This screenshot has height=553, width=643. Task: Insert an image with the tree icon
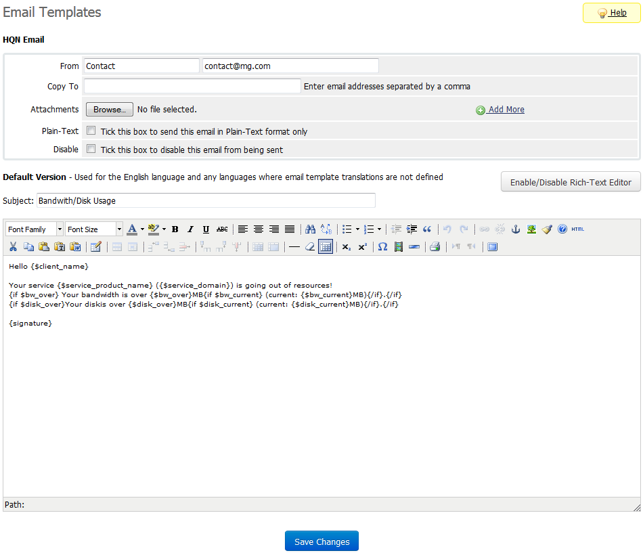click(x=531, y=229)
